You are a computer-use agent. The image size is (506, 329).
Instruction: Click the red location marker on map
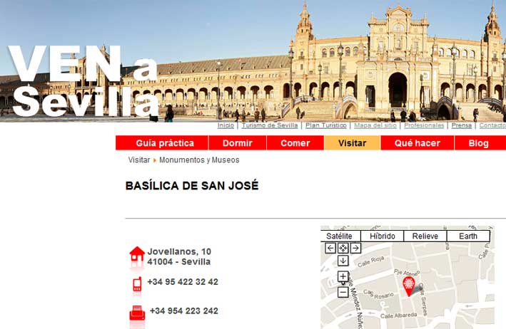click(x=409, y=286)
